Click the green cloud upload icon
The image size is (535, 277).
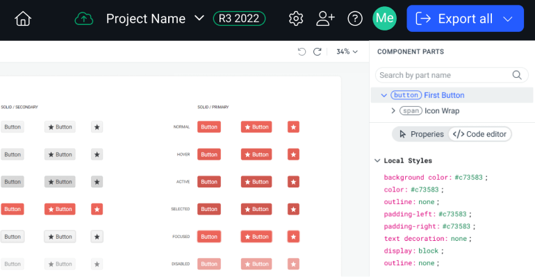83,19
